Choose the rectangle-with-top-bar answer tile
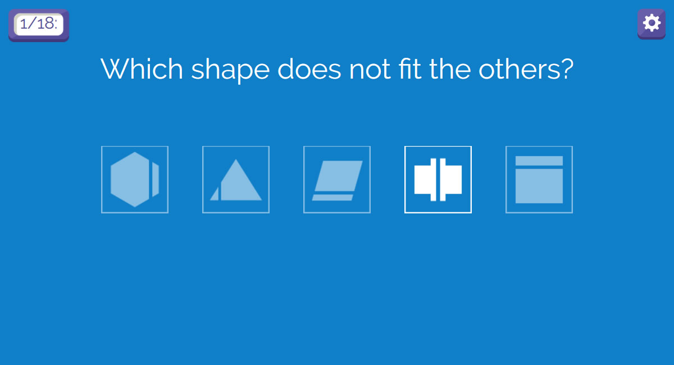This screenshot has height=365, width=674. click(539, 180)
